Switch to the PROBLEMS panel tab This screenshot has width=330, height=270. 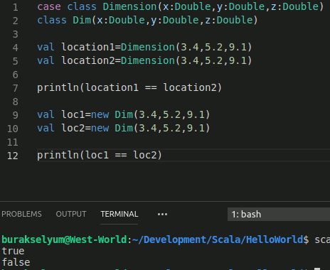point(21,214)
